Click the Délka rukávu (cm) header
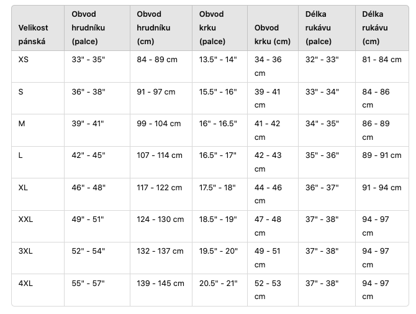The width and height of the screenshot is (416, 314). click(x=375, y=27)
